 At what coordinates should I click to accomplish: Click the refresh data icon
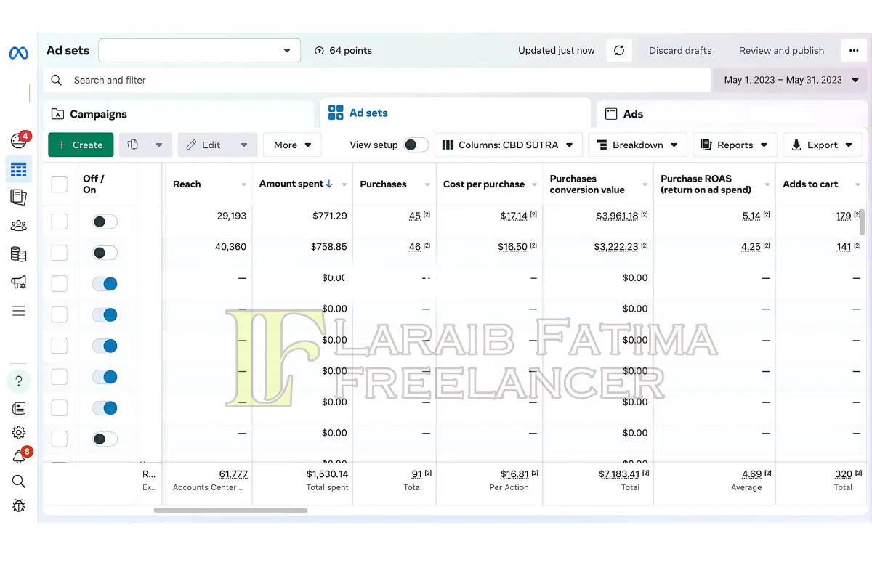pos(619,51)
